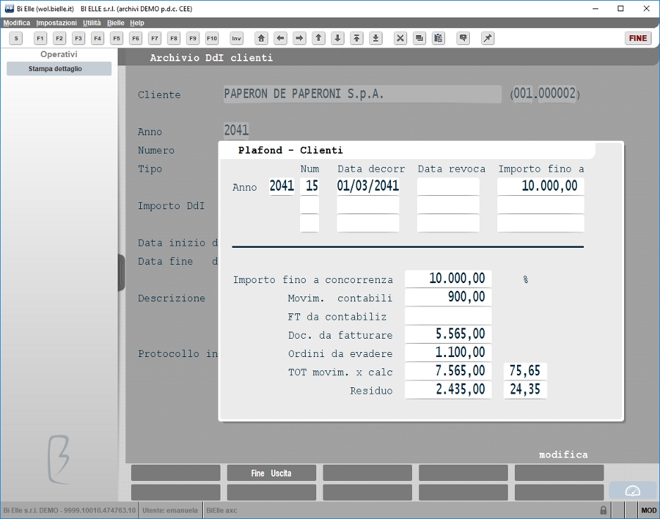Click the paste clipboard icon

pyautogui.click(x=438, y=38)
